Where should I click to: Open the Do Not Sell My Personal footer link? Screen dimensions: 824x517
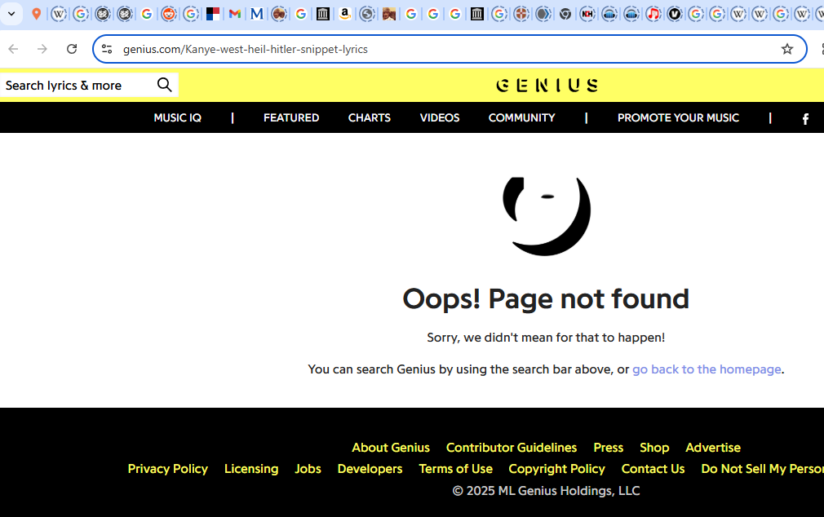coord(763,469)
